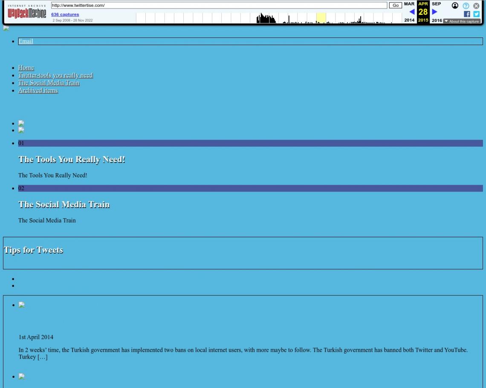Go to next capture arrow
The image size is (486, 388).
tap(434, 12)
